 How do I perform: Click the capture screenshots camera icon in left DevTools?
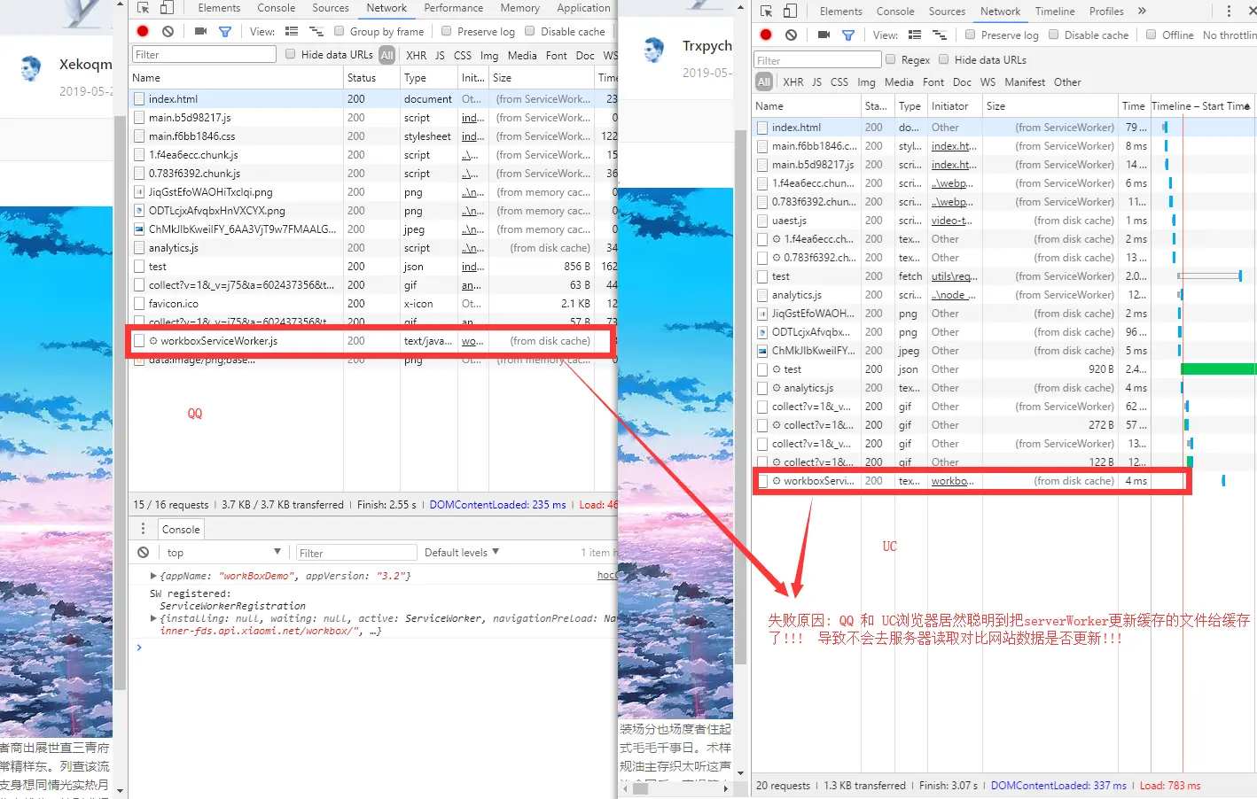coord(200,31)
